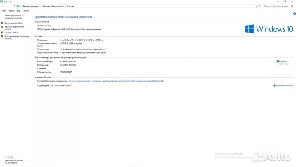Expand chevron after Система и безопасность breadcrumb

65,6
